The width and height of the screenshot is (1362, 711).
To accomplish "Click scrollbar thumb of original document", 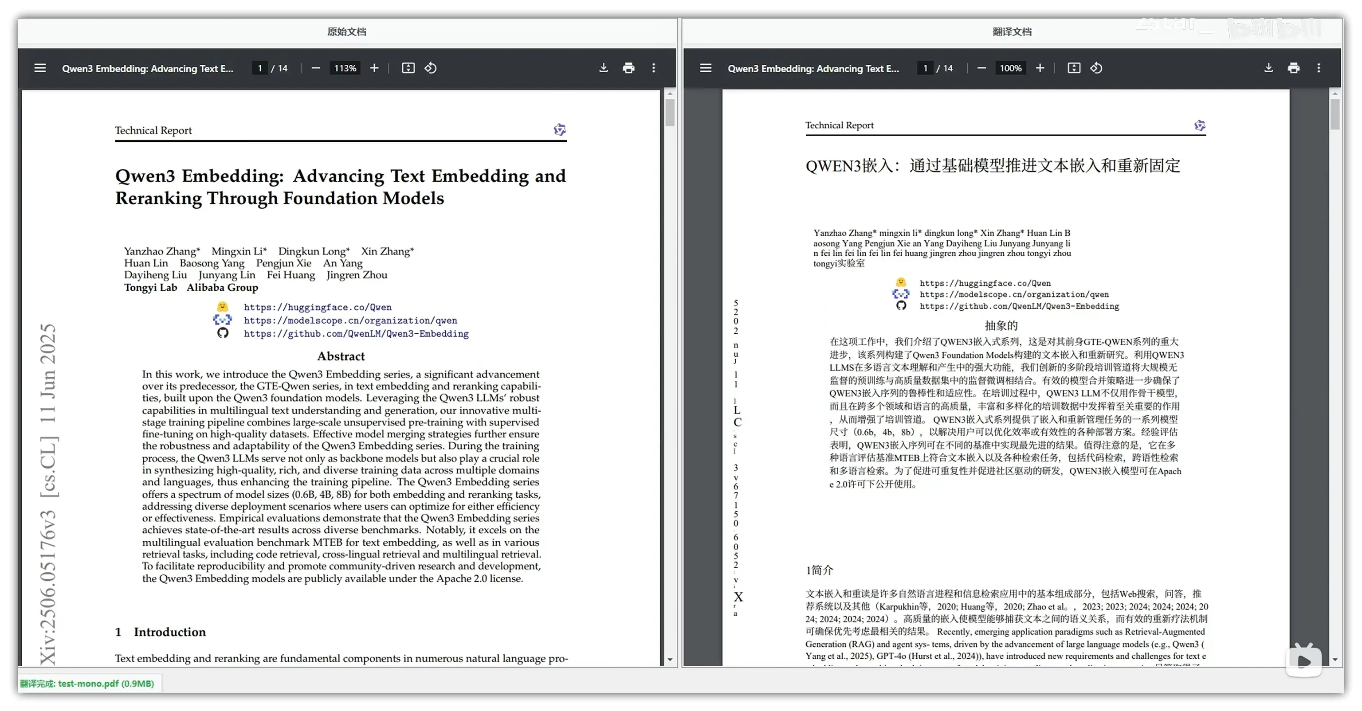I will 670,113.
